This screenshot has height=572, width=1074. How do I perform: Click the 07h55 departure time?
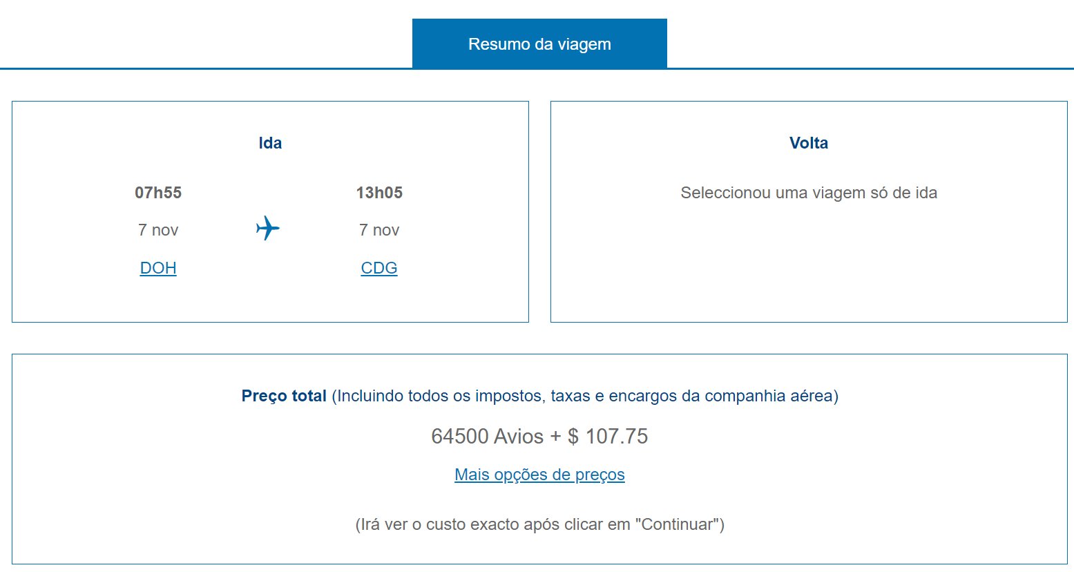[x=158, y=193]
